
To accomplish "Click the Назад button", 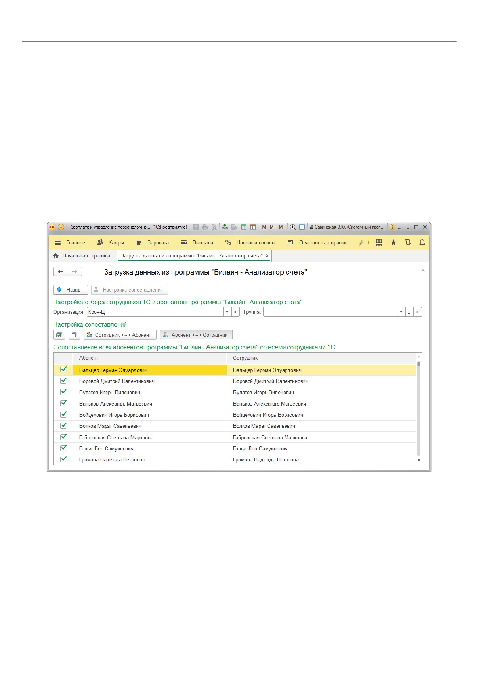I will point(71,290).
